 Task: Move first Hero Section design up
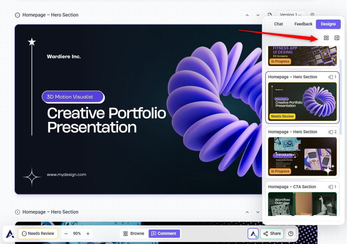[x=247, y=15]
